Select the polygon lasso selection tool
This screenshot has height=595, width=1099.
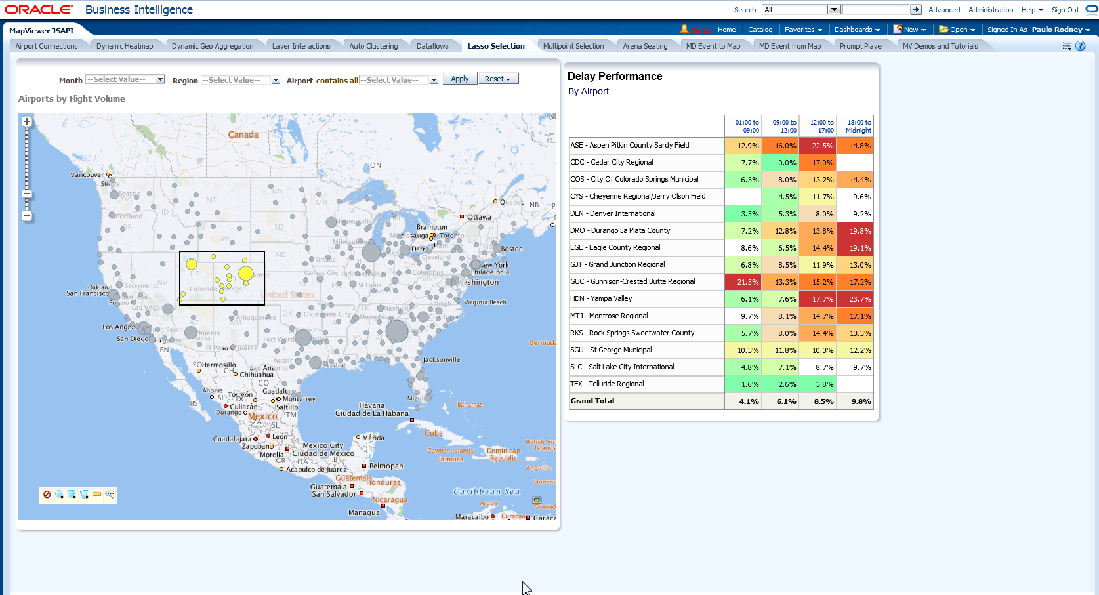85,495
